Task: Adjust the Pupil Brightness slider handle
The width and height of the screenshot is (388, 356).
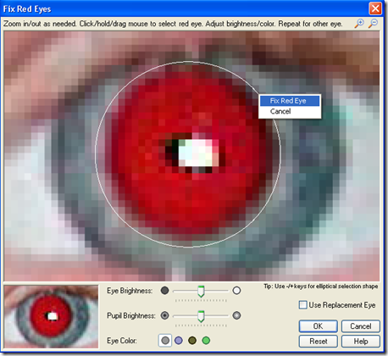Action: tap(201, 316)
